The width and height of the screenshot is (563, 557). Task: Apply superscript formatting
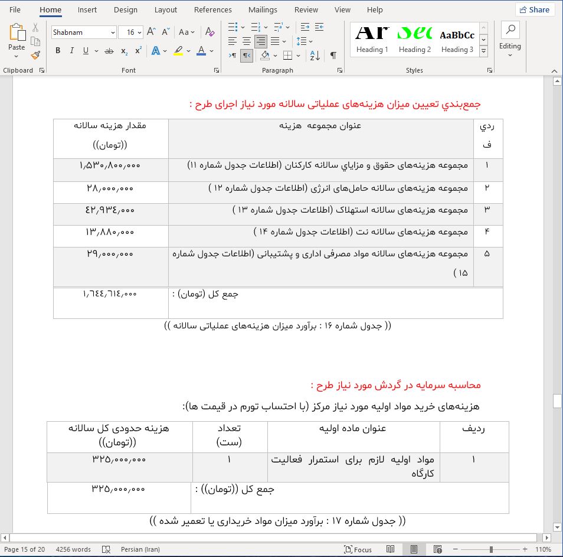pos(138,51)
